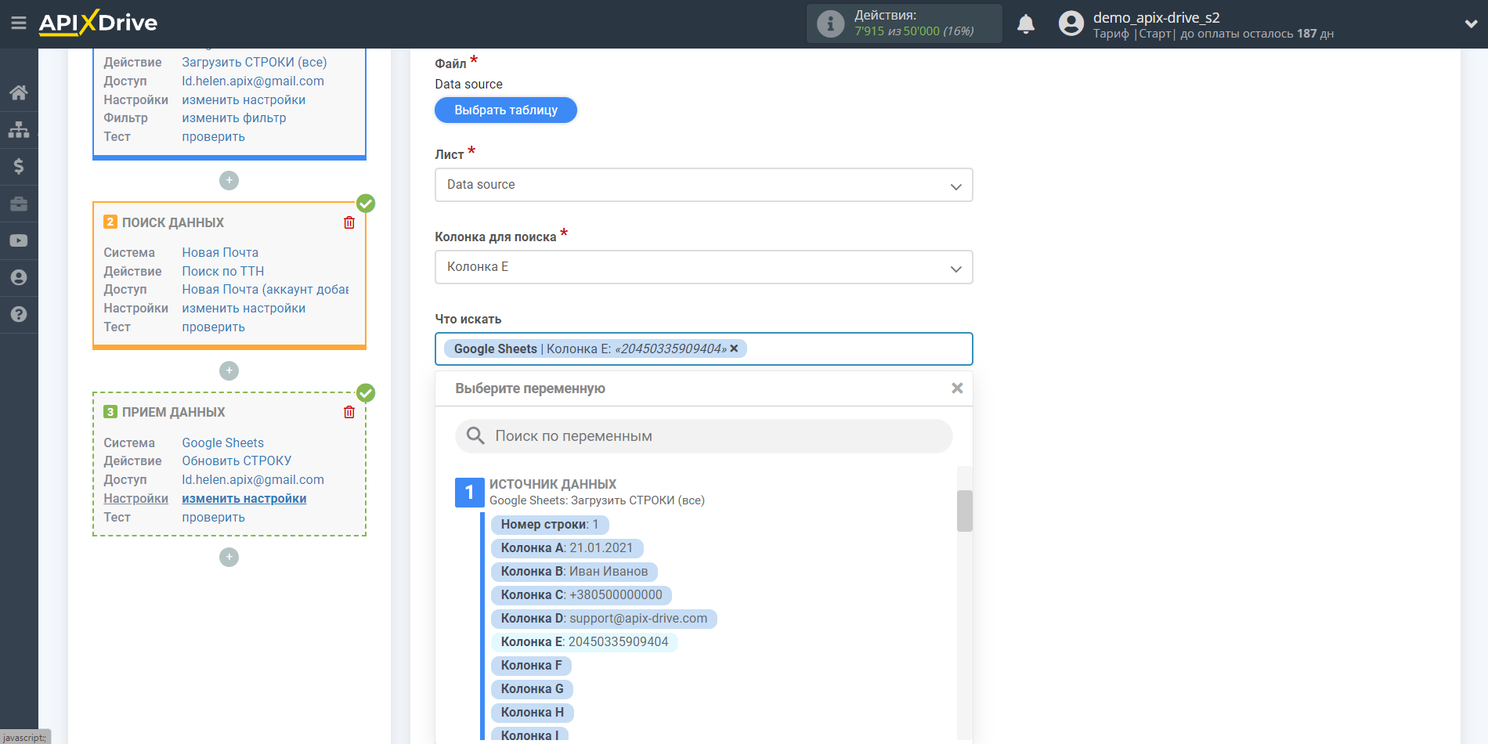Click изменить фильтр link

[x=234, y=117]
